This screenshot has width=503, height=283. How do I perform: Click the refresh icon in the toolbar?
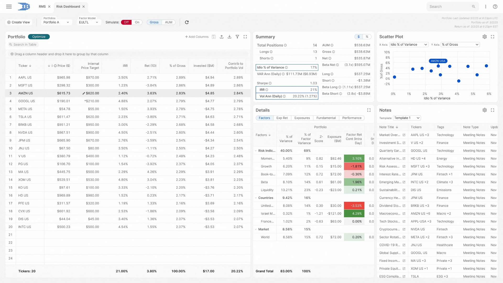tap(187, 22)
